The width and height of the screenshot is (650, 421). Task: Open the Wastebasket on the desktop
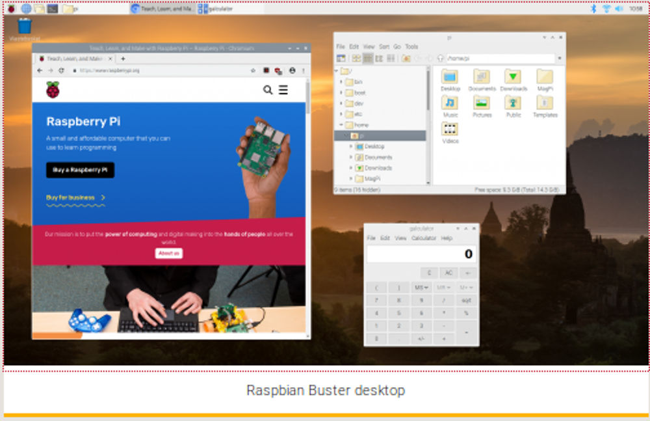tap(25, 27)
